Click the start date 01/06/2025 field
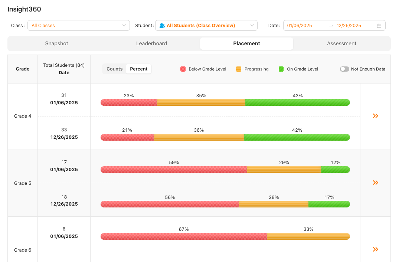 click(x=300, y=26)
